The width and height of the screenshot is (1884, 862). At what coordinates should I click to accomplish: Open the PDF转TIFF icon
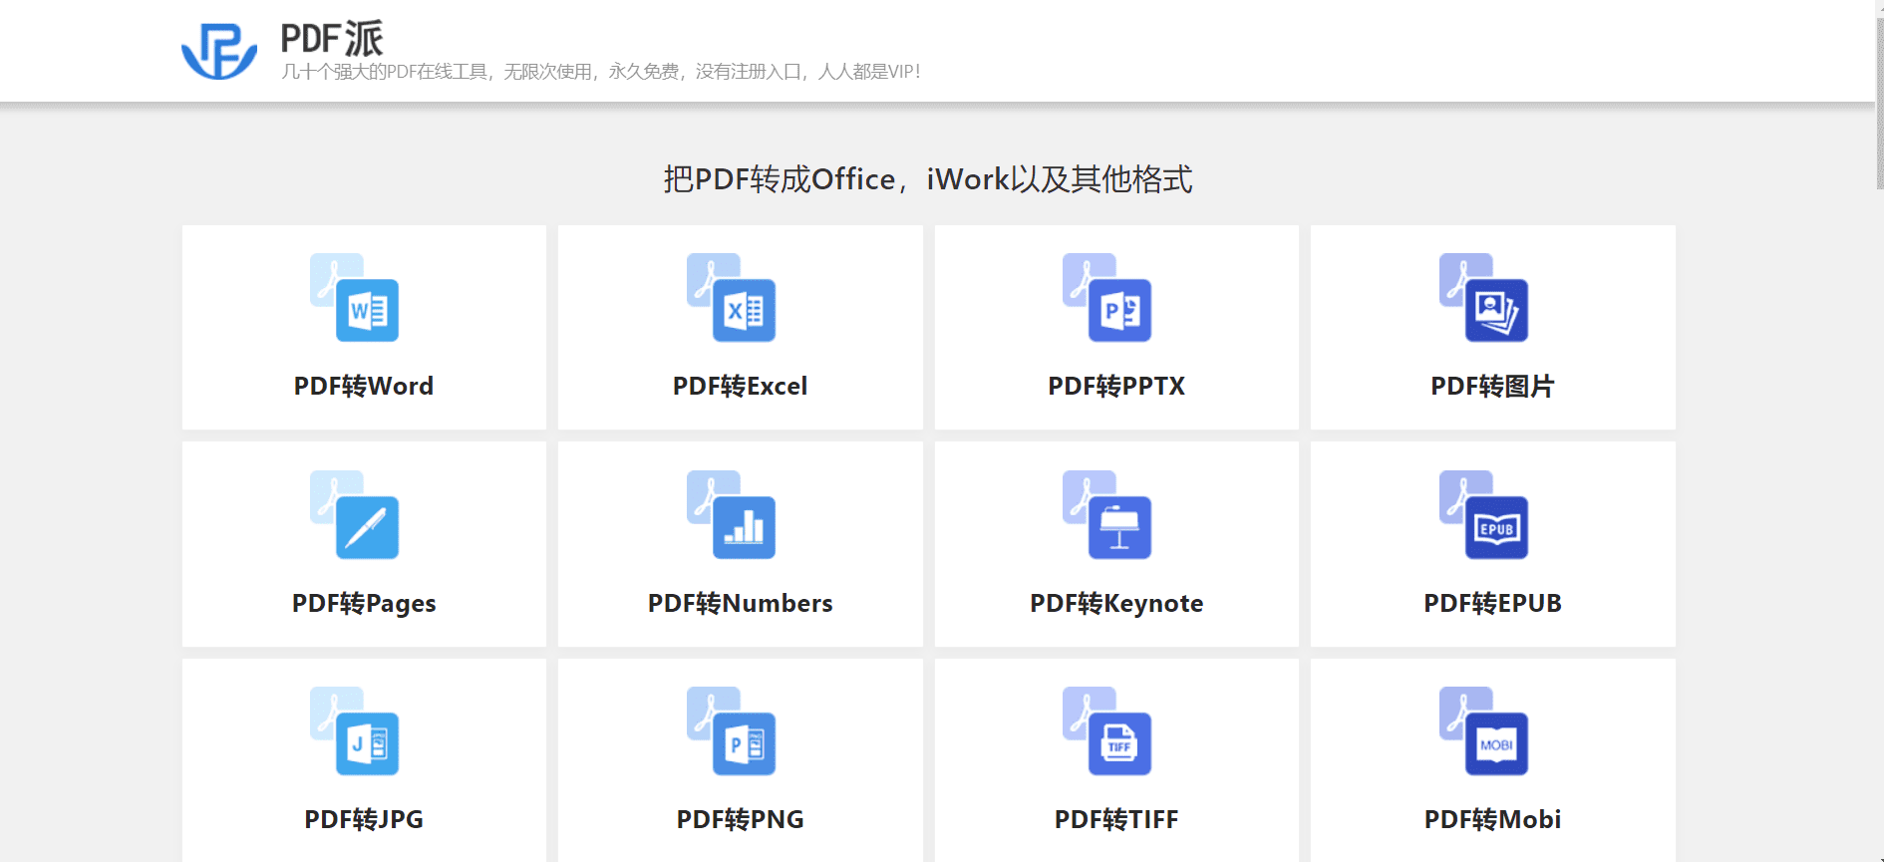[x=1106, y=730]
